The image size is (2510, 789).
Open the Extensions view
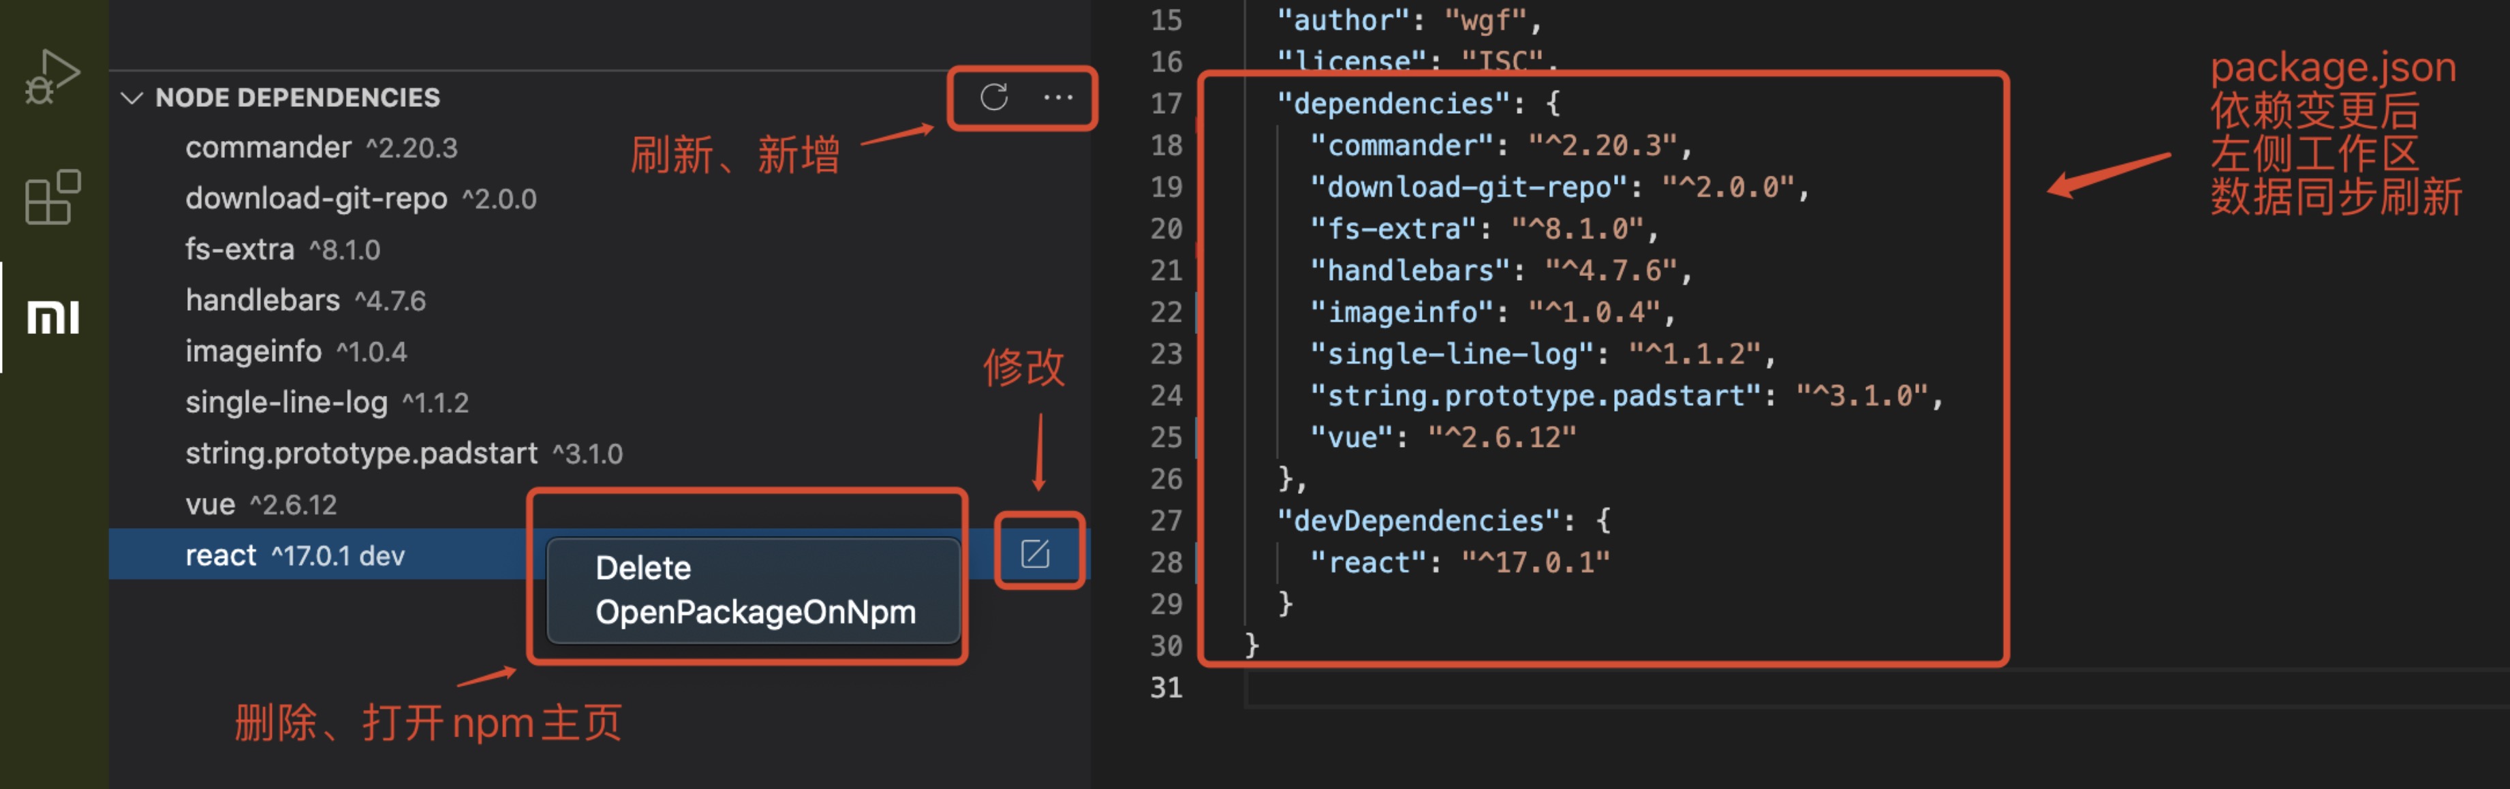(52, 197)
